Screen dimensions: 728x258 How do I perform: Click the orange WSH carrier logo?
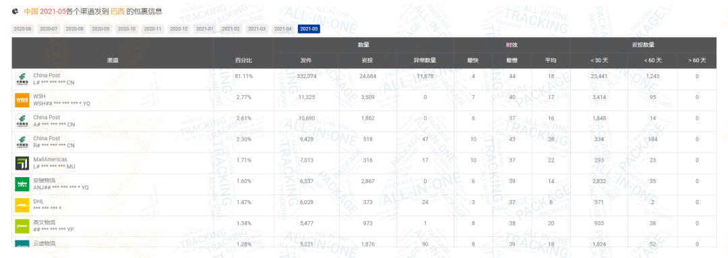pyautogui.click(x=22, y=100)
